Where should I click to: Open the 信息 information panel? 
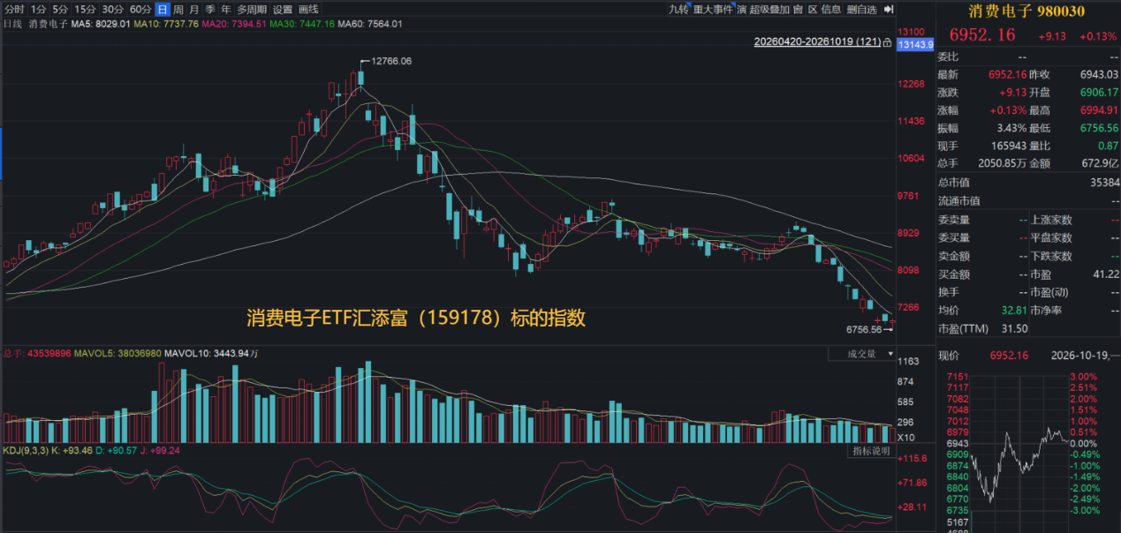831,9
